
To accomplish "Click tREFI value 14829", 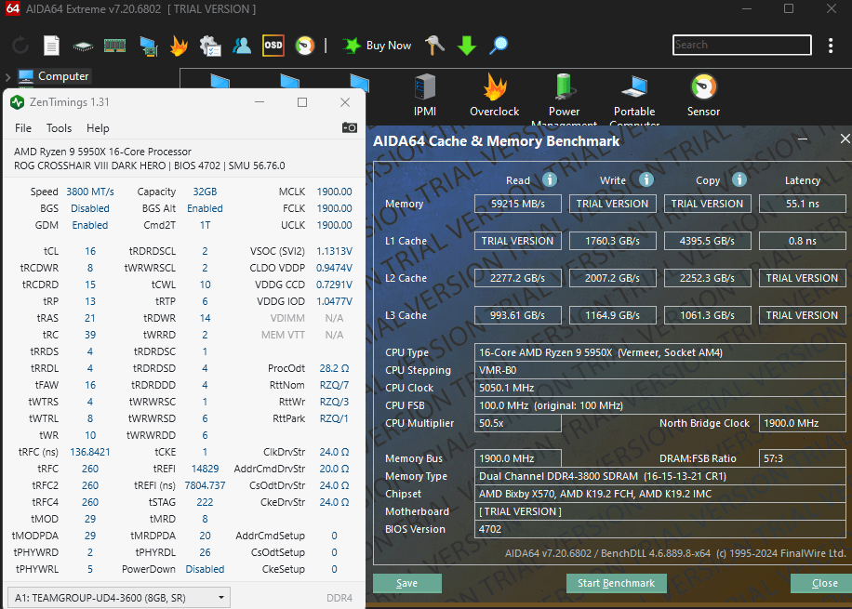I will click(205, 469).
